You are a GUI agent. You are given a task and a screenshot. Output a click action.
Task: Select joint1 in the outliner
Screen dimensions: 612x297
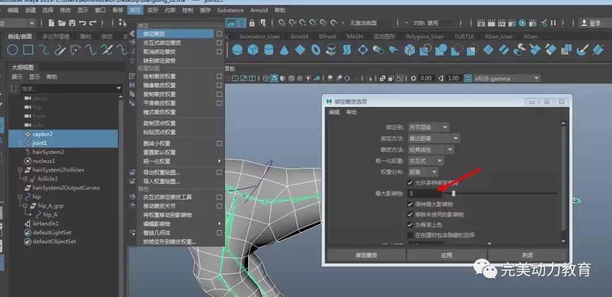(x=39, y=143)
